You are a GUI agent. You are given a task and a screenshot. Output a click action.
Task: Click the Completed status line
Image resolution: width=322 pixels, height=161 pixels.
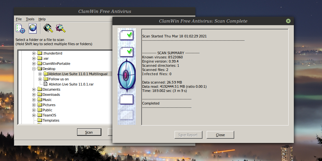point(151,103)
